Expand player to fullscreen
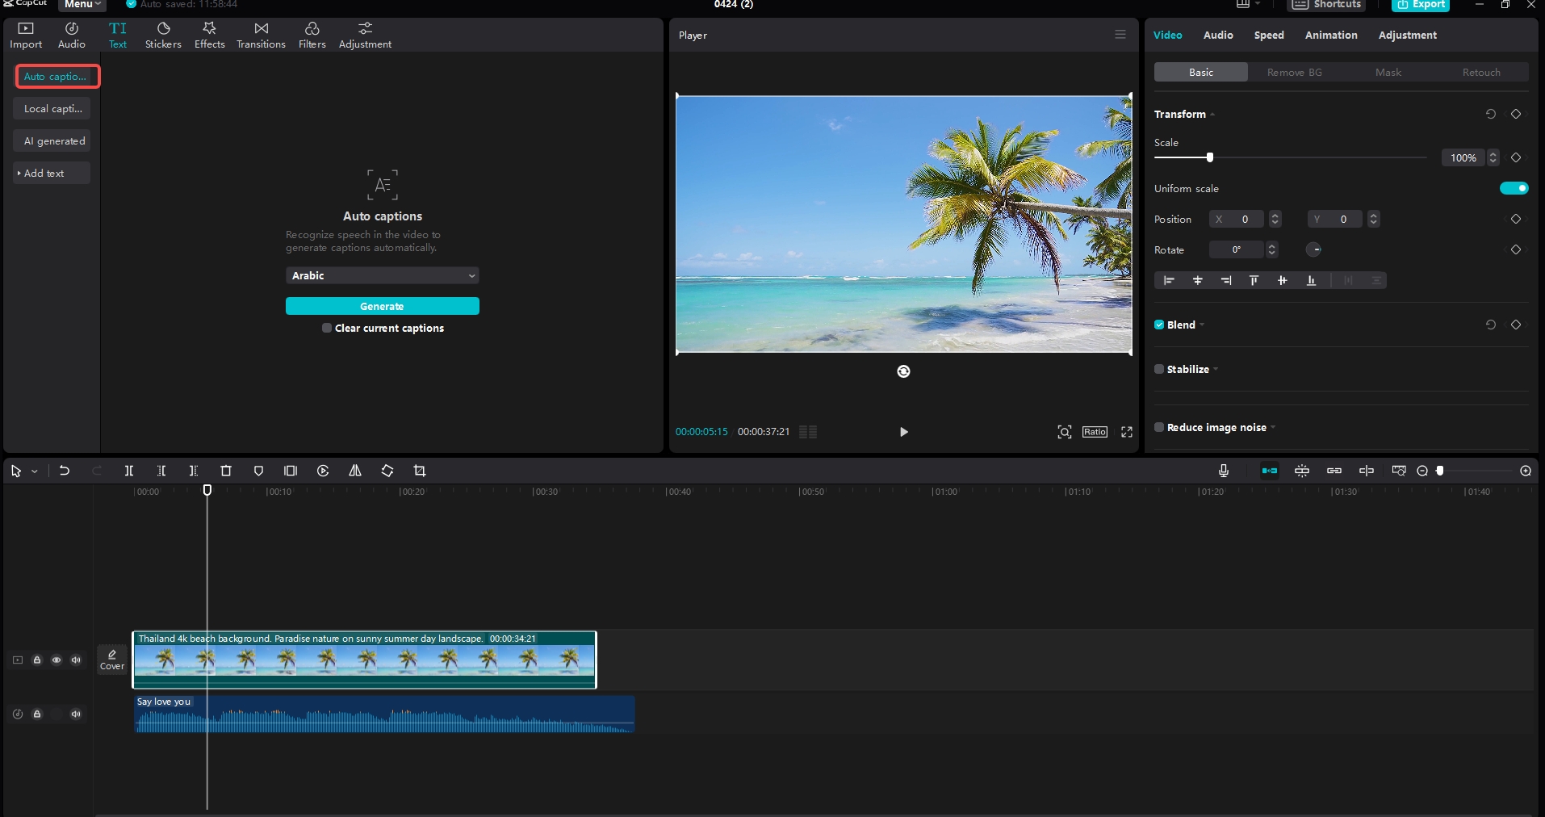 [1127, 432]
